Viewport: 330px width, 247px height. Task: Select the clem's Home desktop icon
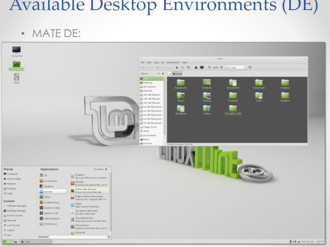coord(16,65)
